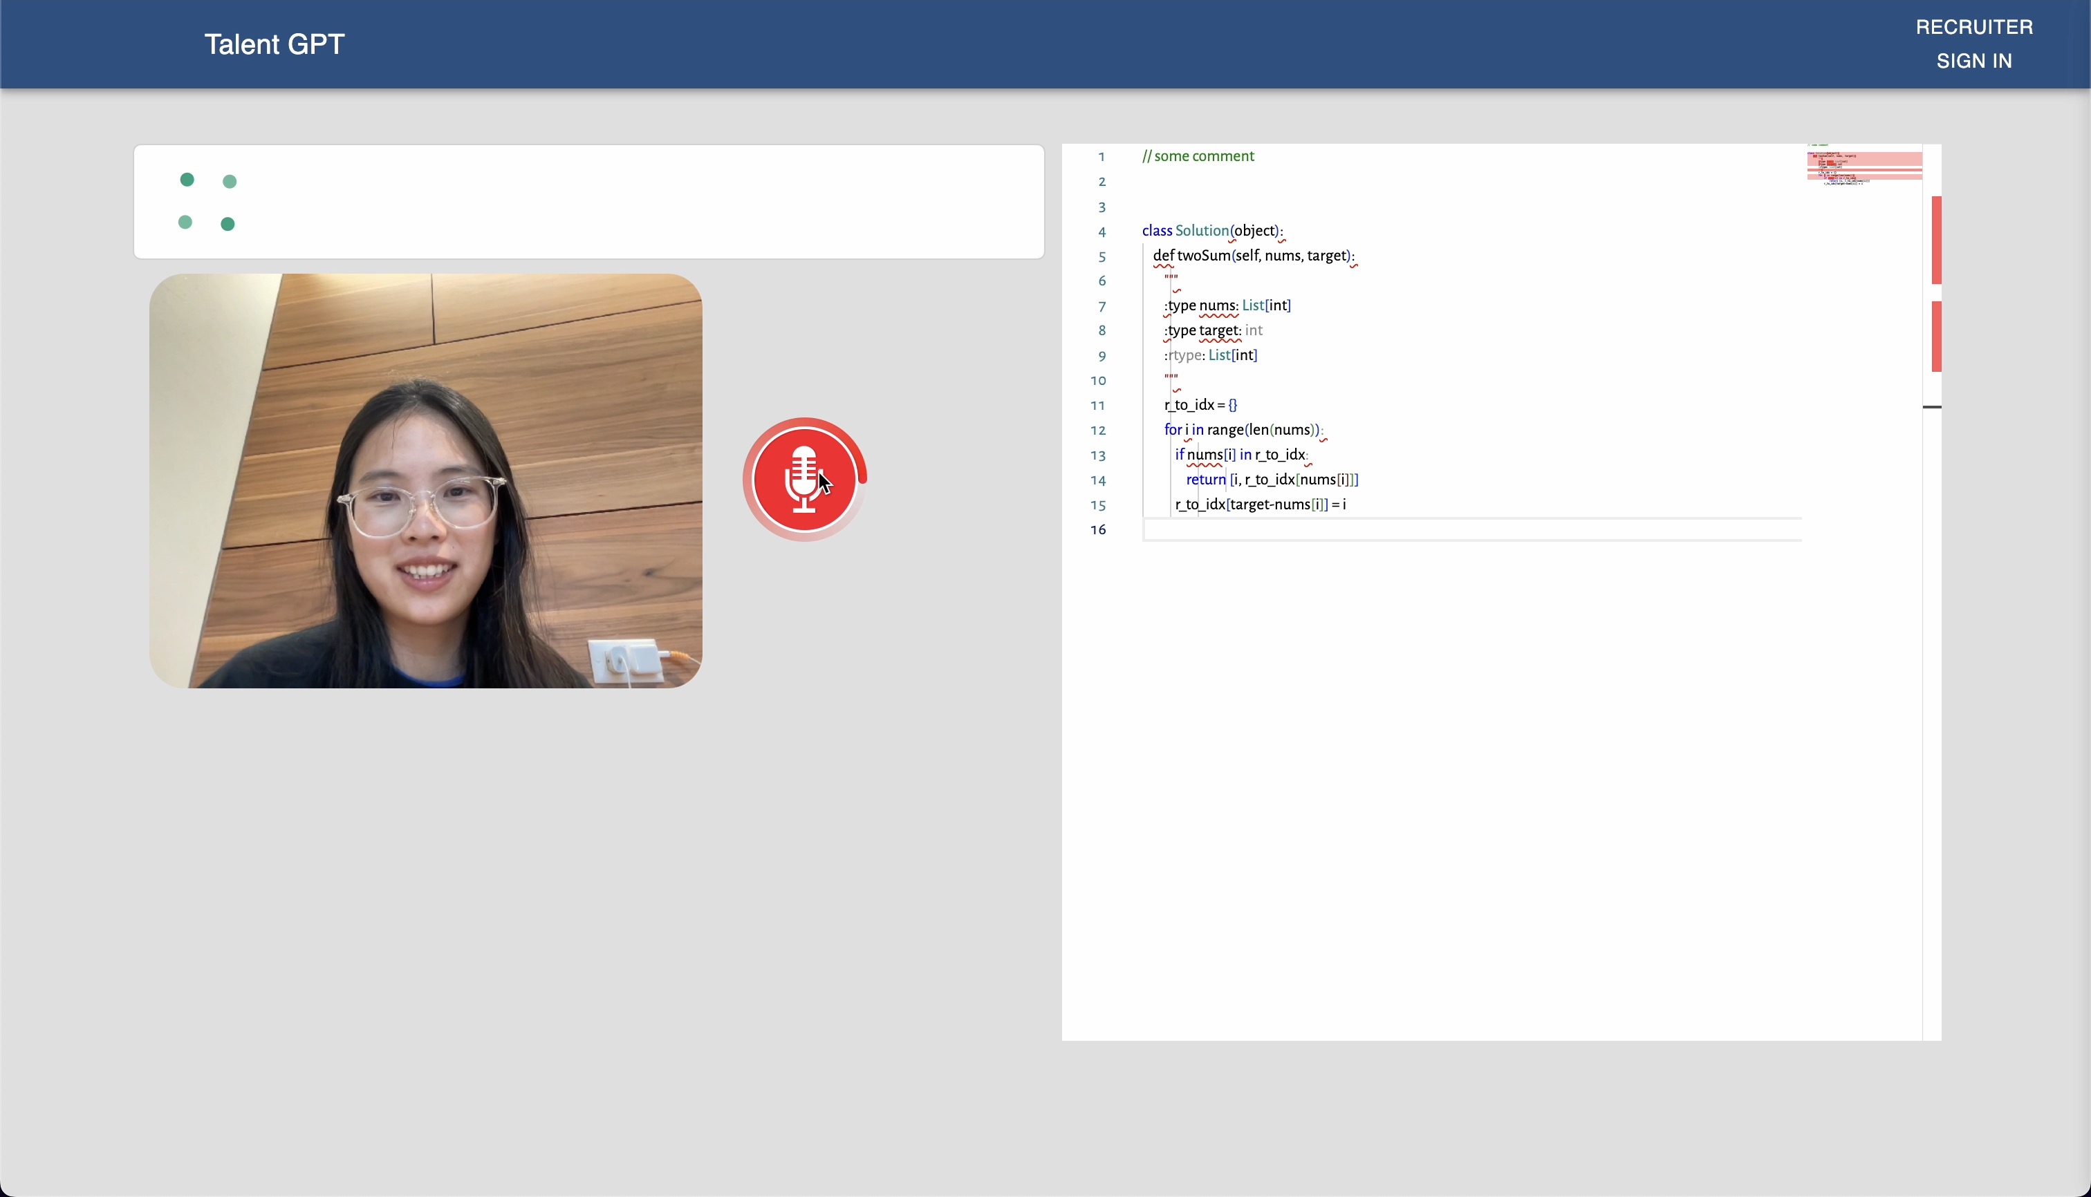The image size is (2091, 1197).
Task: Click the 'def twoSum' method definition
Action: 1252,256
